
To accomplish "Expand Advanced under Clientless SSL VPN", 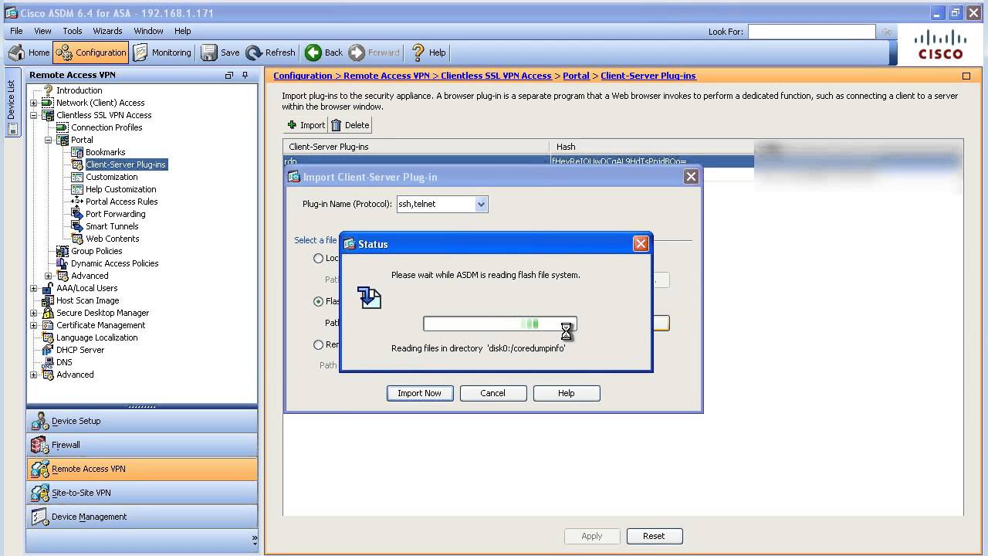I will [x=48, y=276].
